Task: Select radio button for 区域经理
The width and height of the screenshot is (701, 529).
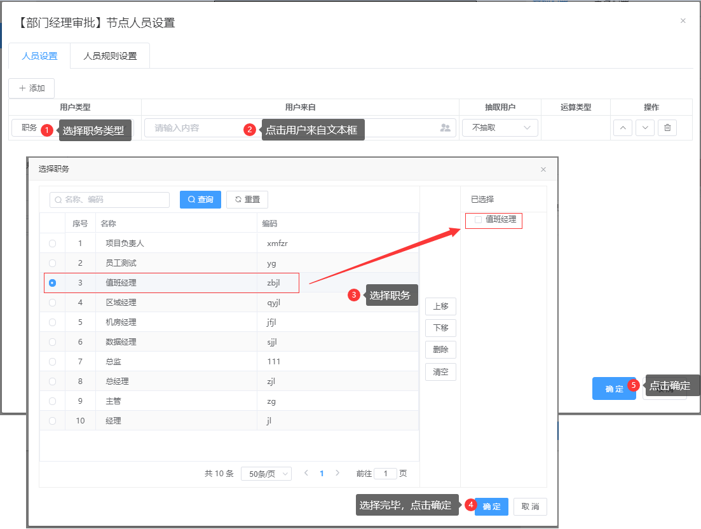Action: pyautogui.click(x=52, y=302)
